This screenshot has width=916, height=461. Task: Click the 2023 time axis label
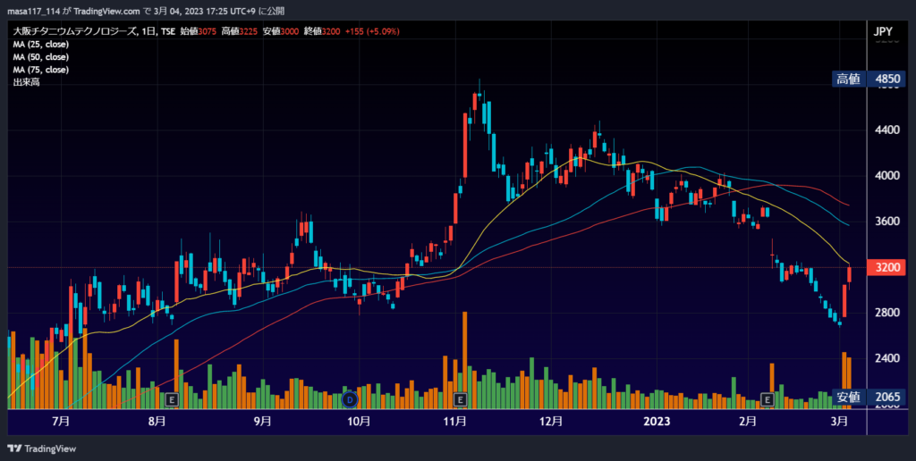click(x=657, y=421)
